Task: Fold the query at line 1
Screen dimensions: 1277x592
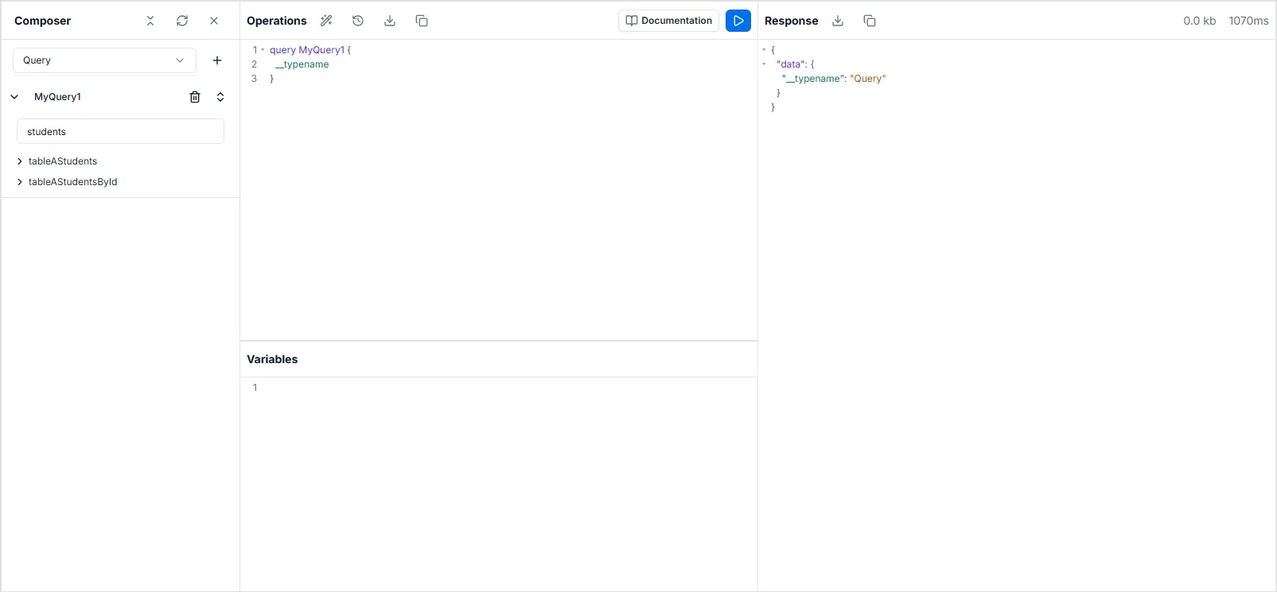Action: pos(263,50)
